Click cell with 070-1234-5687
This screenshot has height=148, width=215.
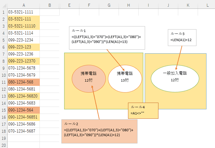coord(24,131)
